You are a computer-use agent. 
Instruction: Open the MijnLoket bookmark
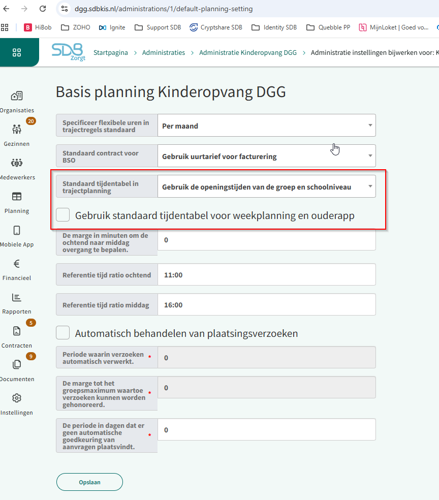tap(394, 27)
